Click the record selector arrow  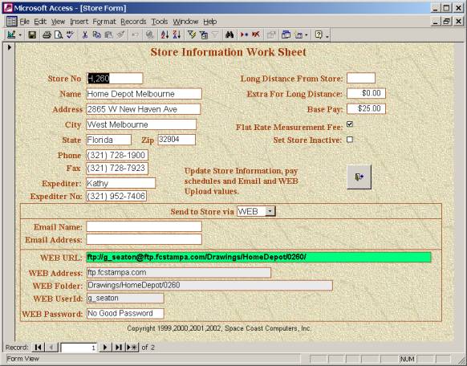pos(9,47)
